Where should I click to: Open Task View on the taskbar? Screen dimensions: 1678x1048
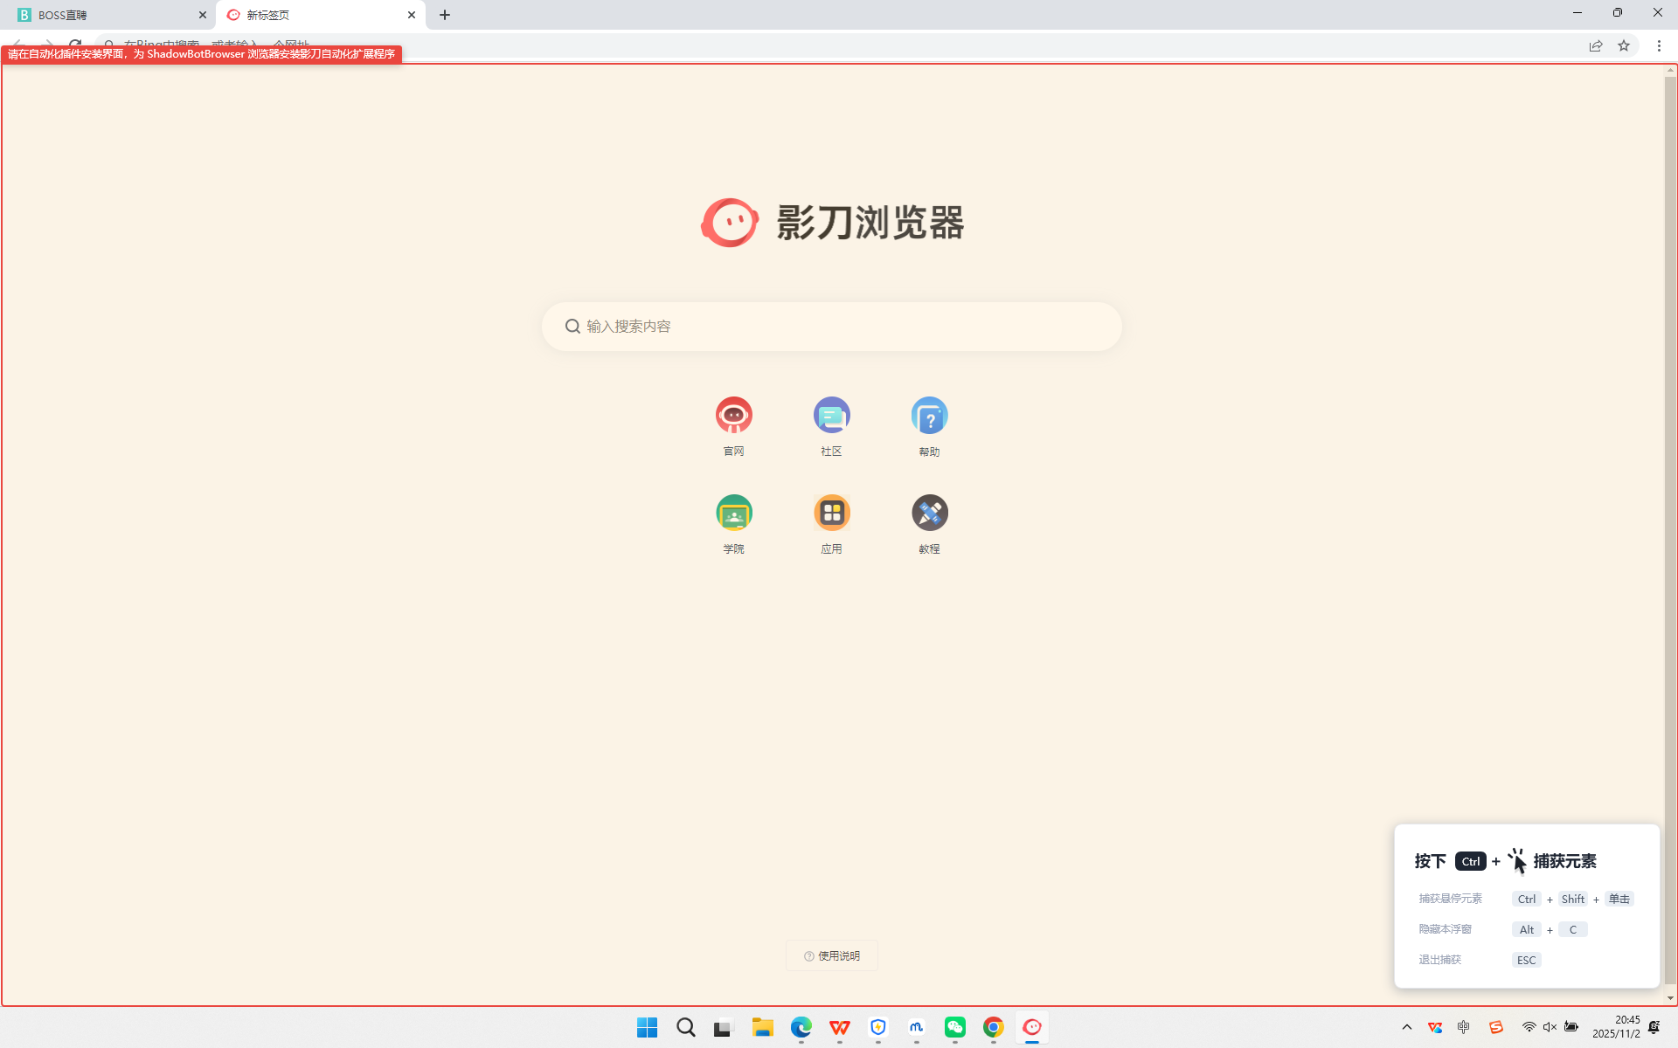coord(725,1028)
